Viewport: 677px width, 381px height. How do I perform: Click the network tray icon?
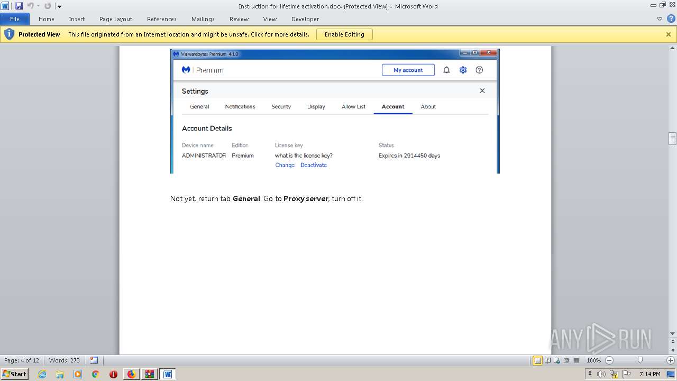pyautogui.click(x=614, y=374)
